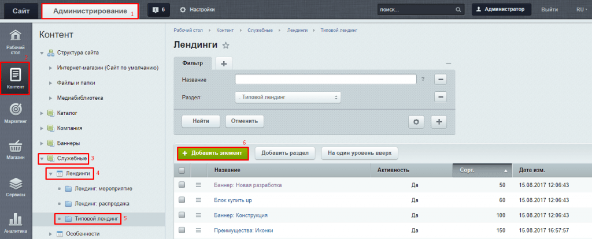Image resolution: width=592 pixels, height=239 pixels.
Task: Click the star icon next to Лендинги
Action: click(226, 45)
